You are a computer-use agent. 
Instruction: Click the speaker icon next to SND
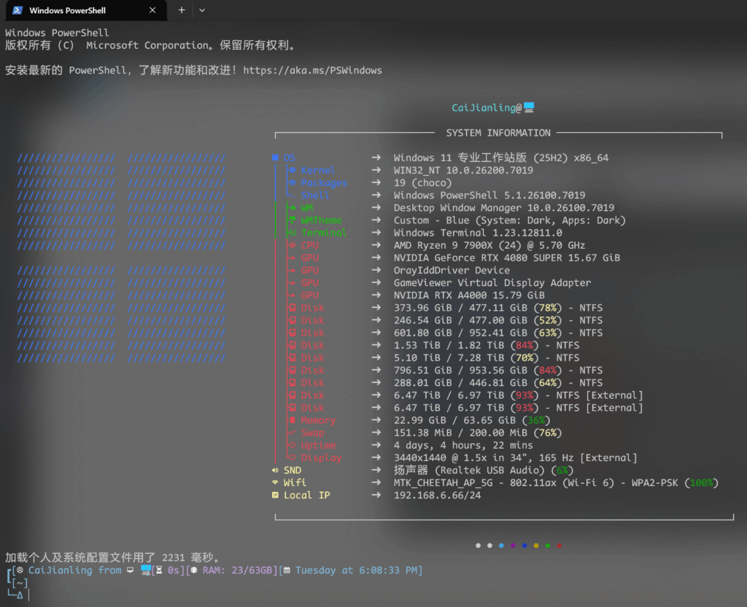[275, 471]
